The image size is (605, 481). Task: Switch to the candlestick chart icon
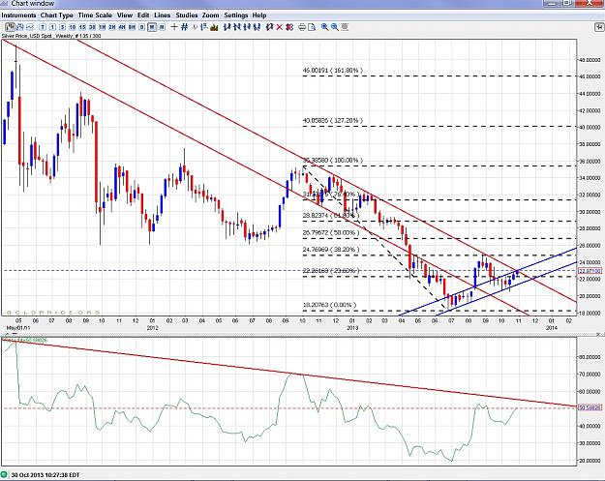pyautogui.click(x=20, y=27)
